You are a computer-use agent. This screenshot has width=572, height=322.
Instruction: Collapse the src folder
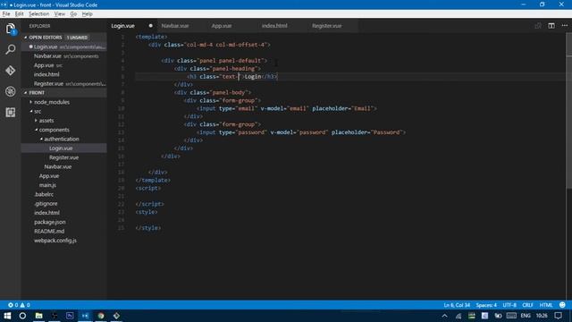tap(38, 111)
